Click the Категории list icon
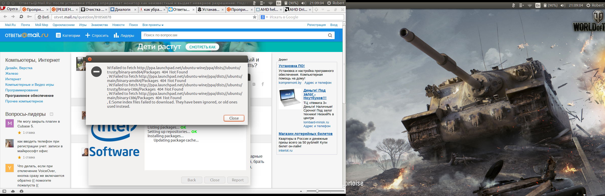 (58, 35)
